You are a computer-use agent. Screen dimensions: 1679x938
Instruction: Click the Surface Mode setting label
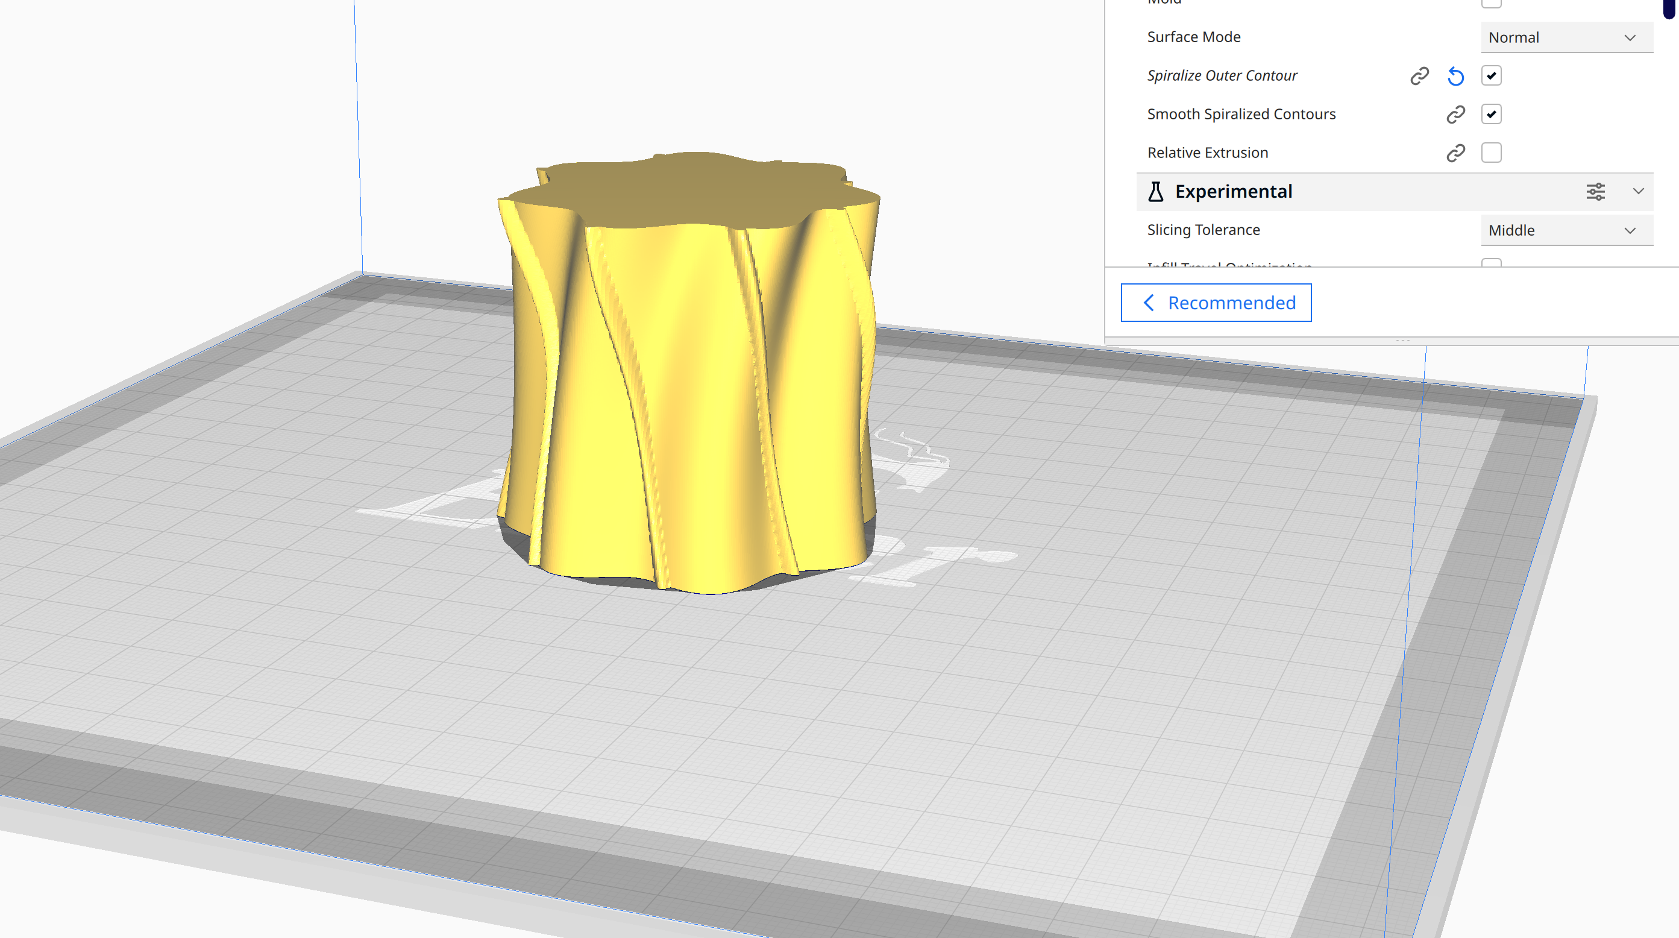point(1193,37)
